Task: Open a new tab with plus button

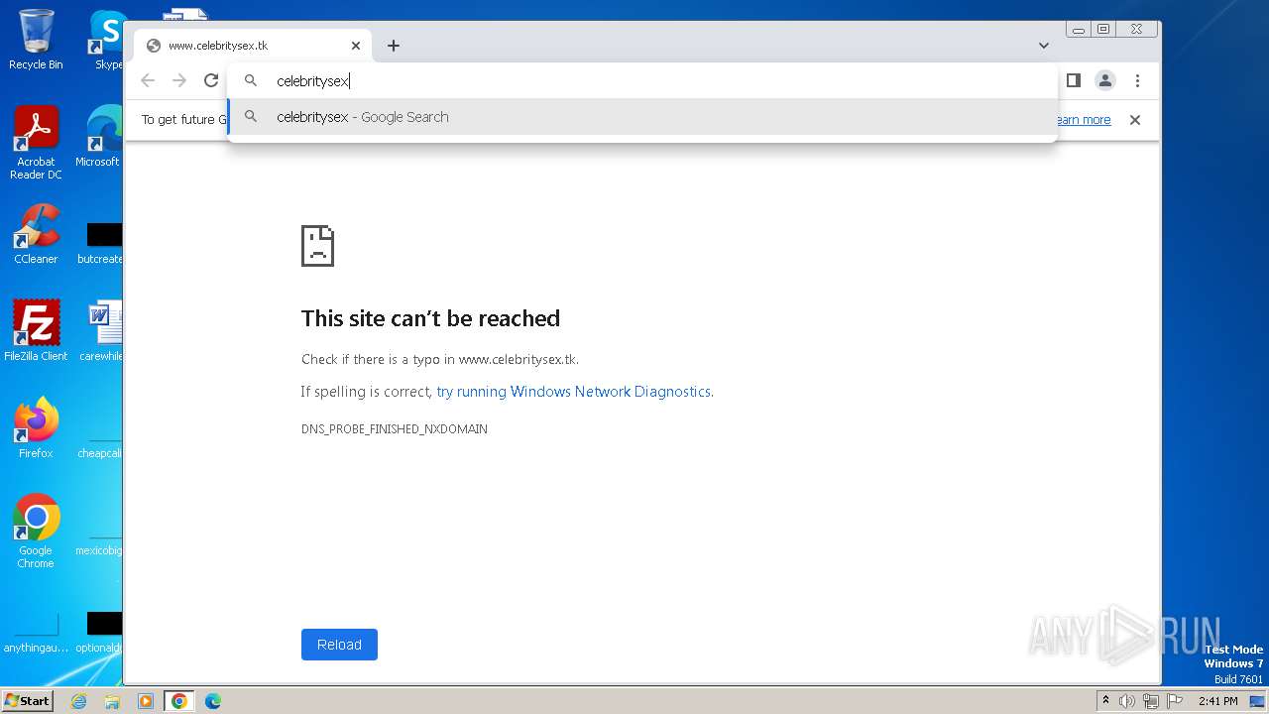Action: (x=394, y=46)
